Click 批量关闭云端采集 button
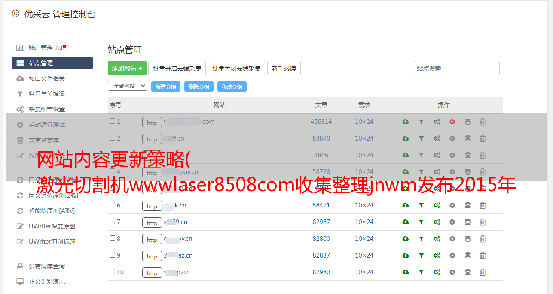553x294 pixels. (x=236, y=68)
